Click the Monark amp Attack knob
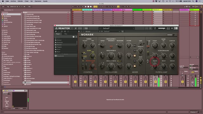The width and height of the screenshot is (203, 114). tap(155, 66)
